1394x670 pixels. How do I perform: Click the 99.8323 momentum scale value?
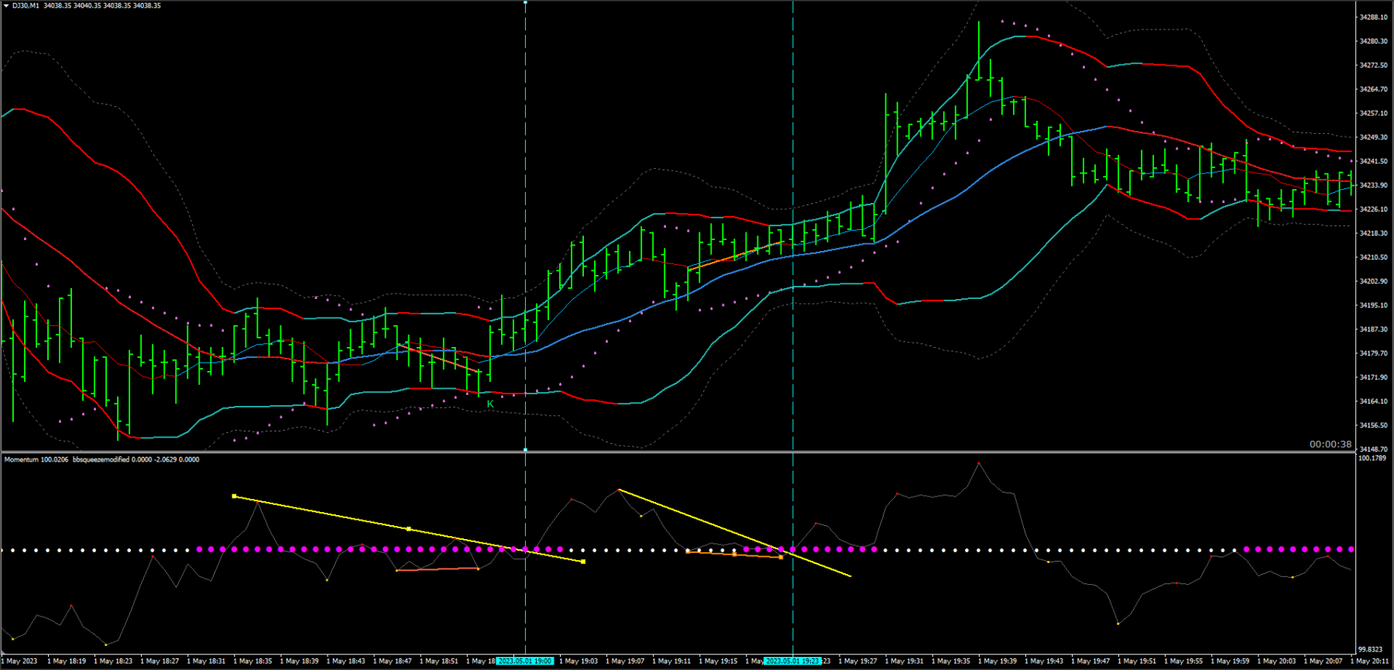point(1372,649)
